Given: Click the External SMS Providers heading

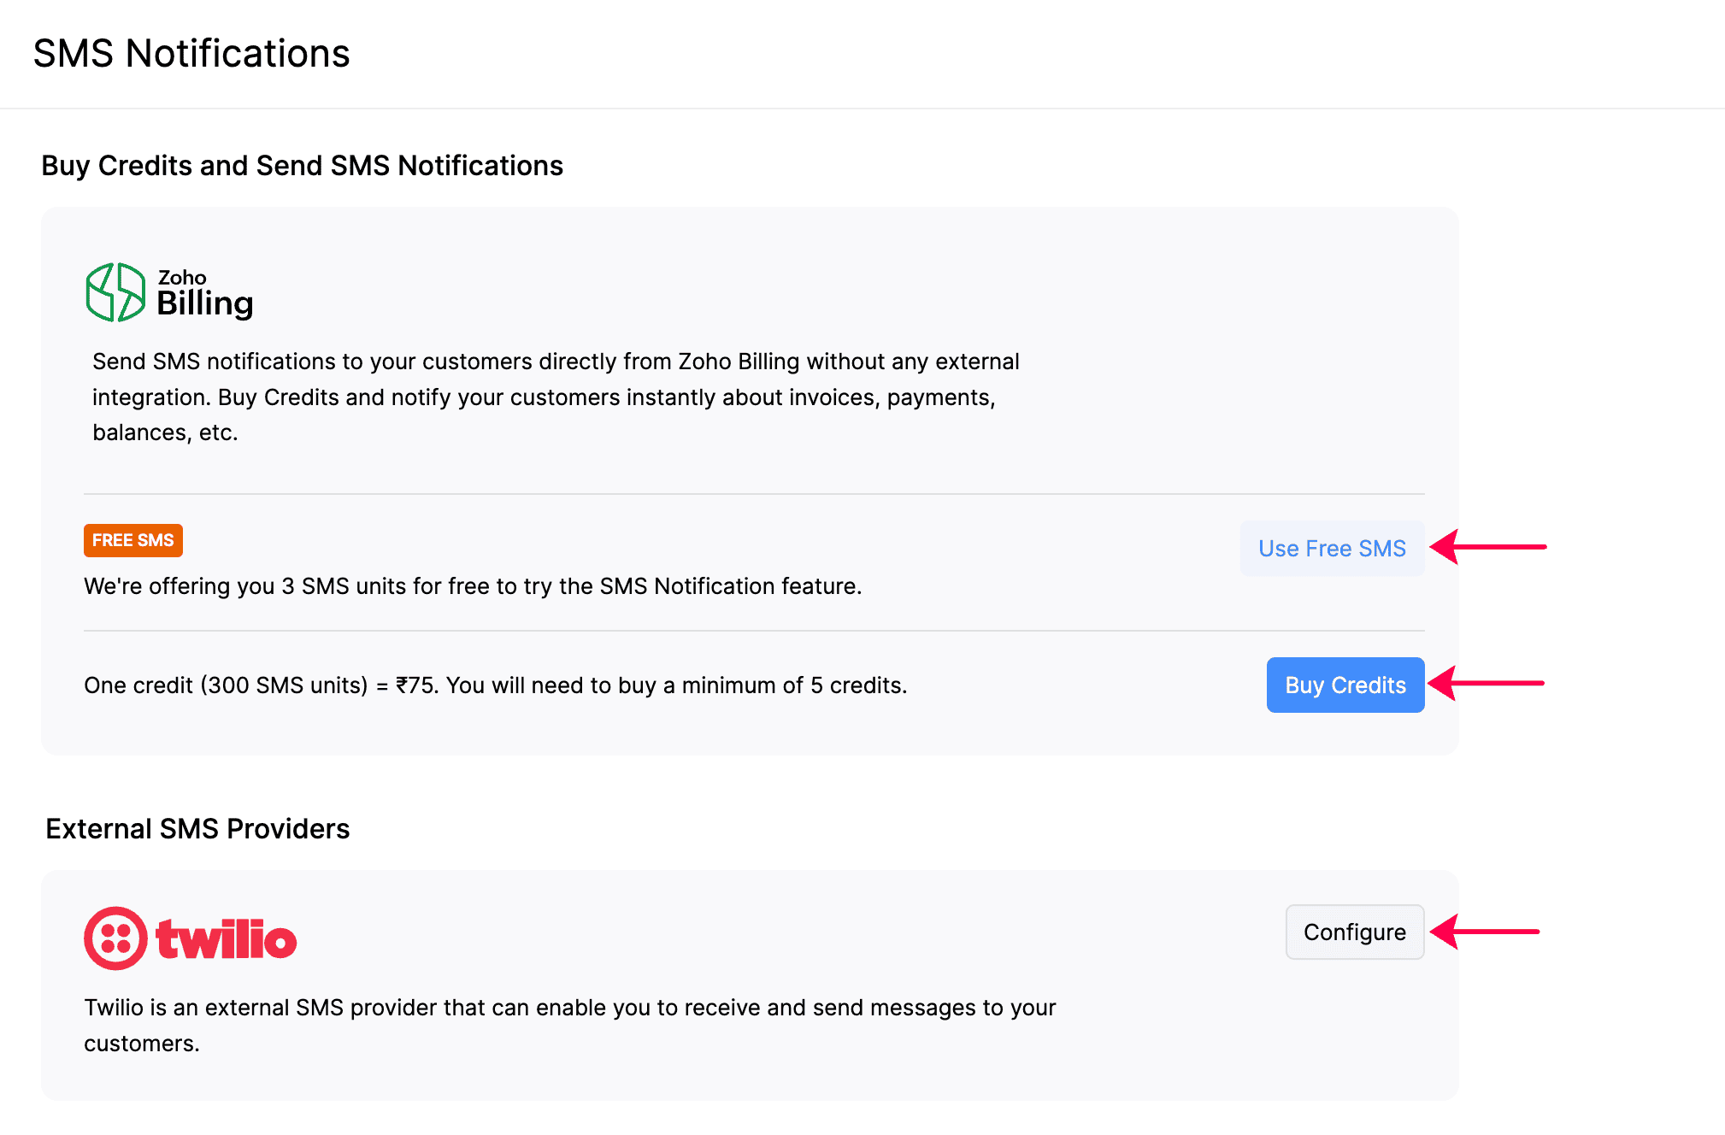Looking at the screenshot, I should (x=197, y=829).
